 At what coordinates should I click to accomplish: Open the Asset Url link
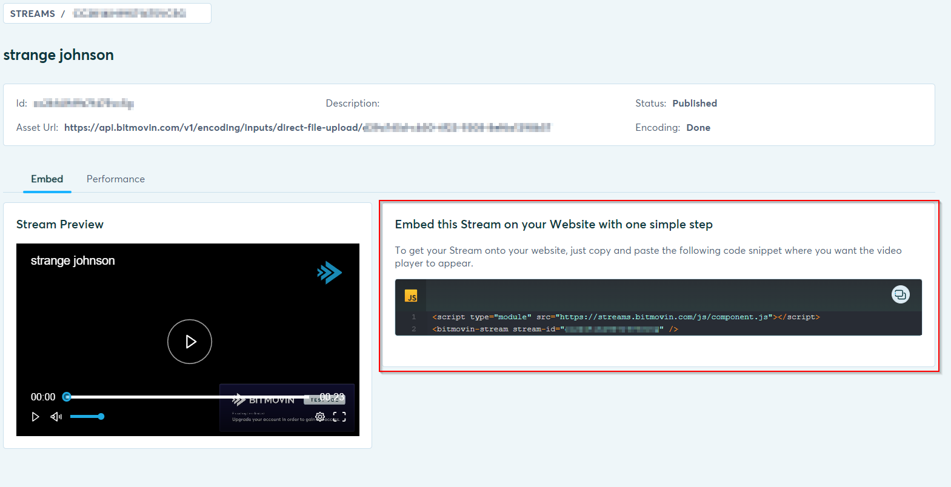[307, 128]
